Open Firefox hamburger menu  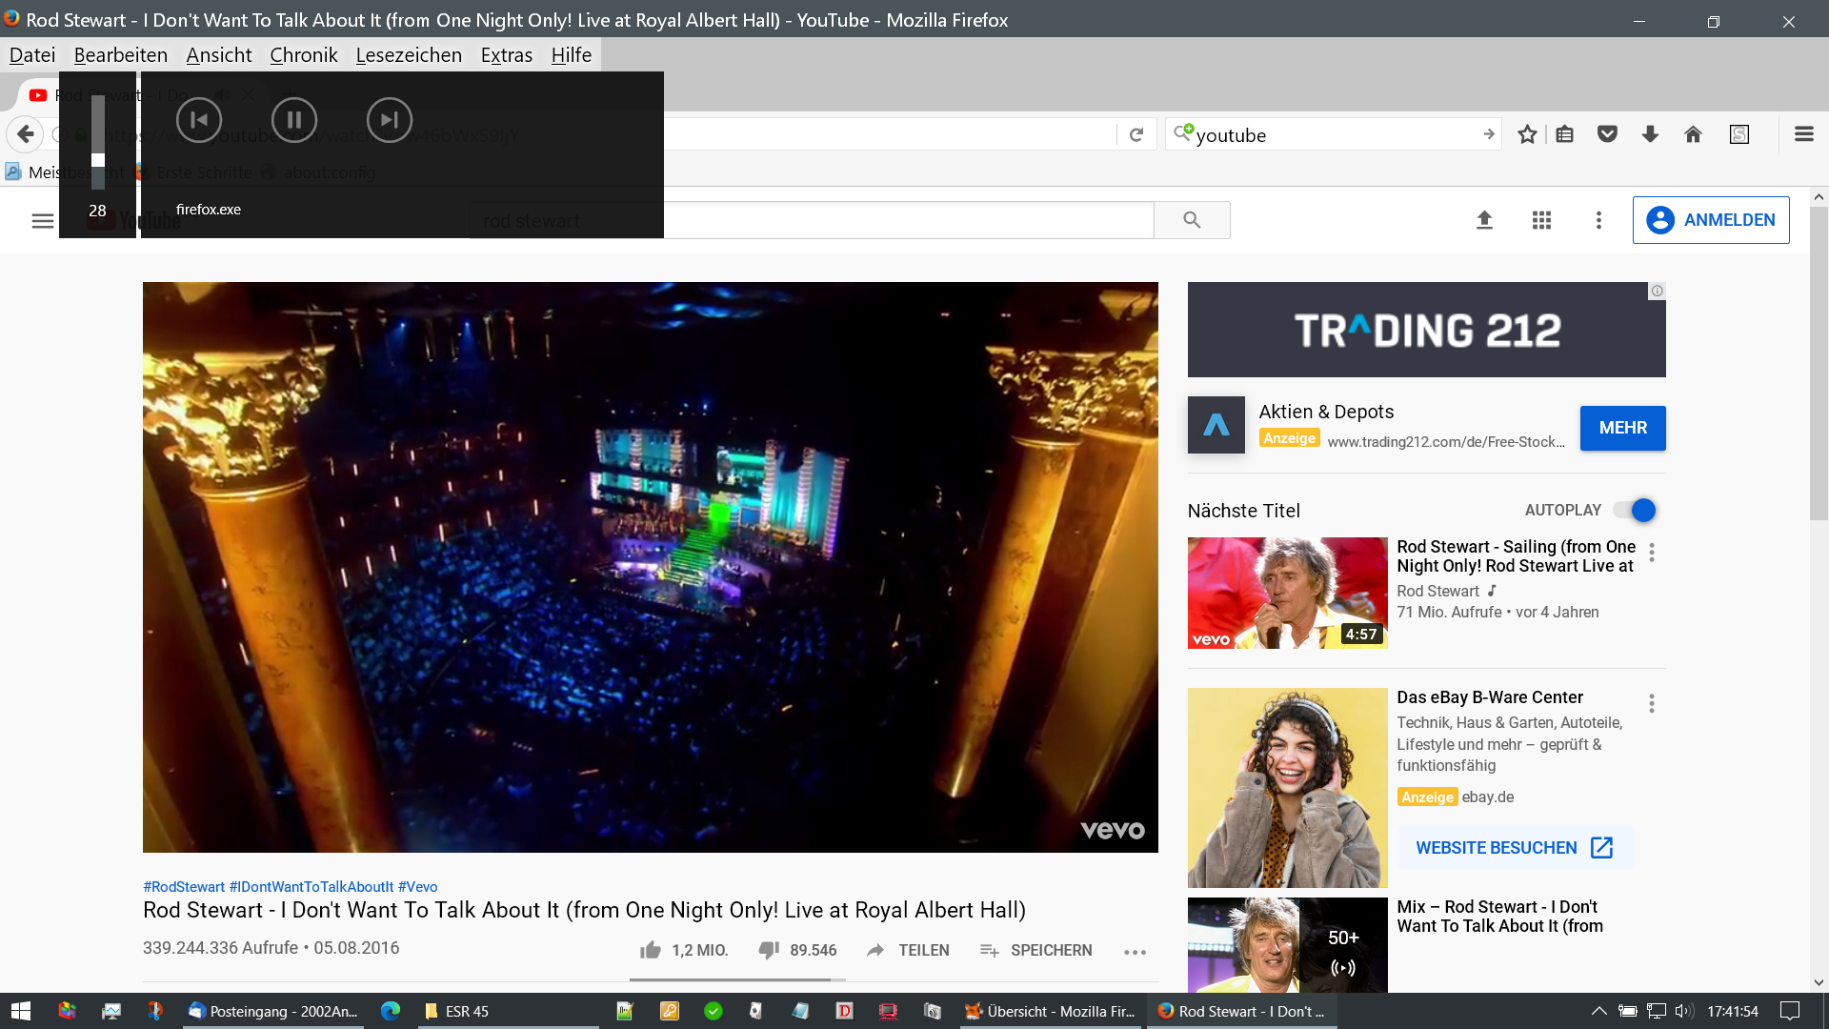click(1803, 134)
